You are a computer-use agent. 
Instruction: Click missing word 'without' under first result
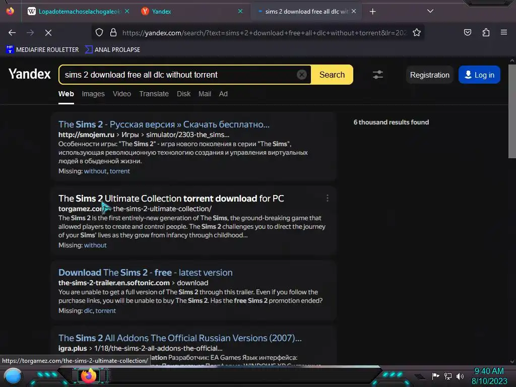[95, 171]
